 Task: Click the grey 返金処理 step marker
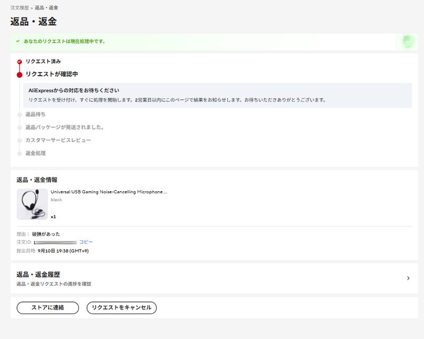pyautogui.click(x=20, y=154)
